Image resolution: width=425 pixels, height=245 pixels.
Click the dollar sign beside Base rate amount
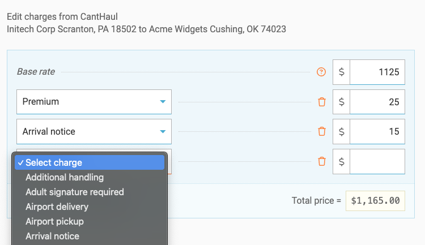(x=341, y=72)
